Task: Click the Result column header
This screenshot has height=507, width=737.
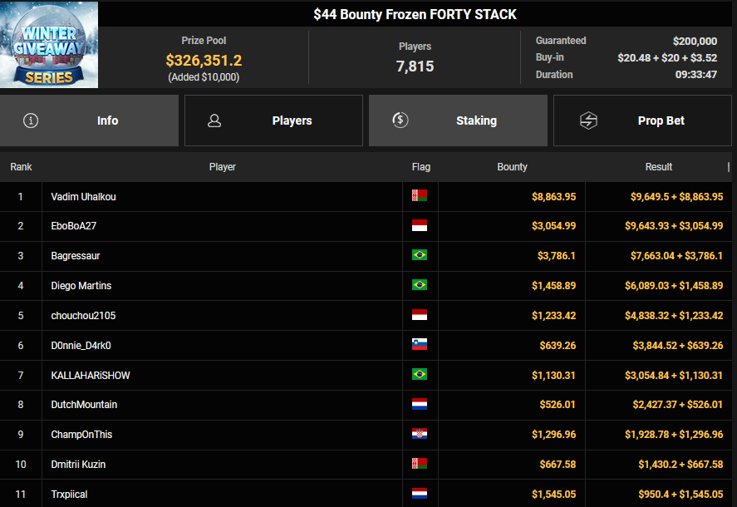Action: click(x=658, y=167)
